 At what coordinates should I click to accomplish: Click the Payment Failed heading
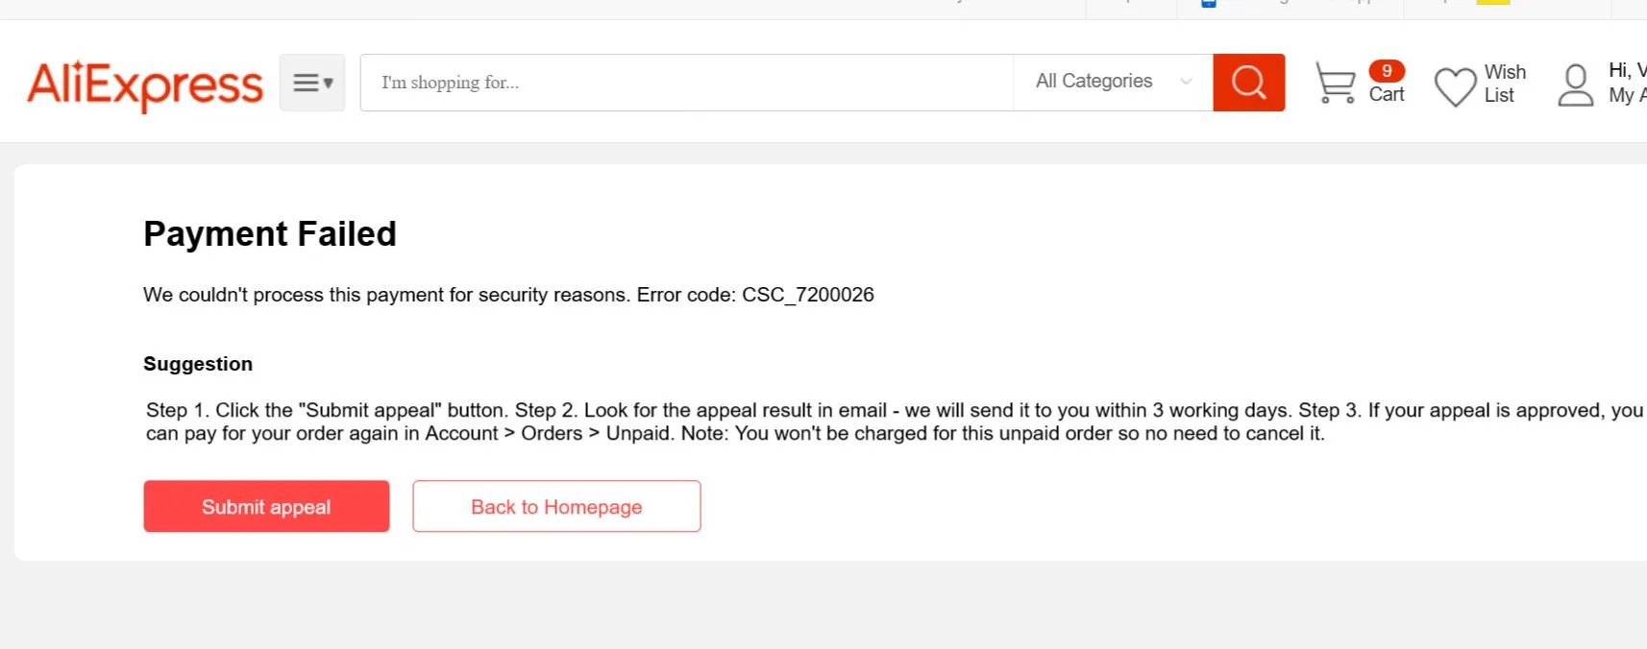(270, 234)
